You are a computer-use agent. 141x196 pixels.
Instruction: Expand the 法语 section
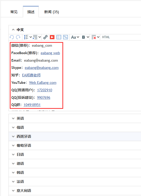[x=75, y=182]
